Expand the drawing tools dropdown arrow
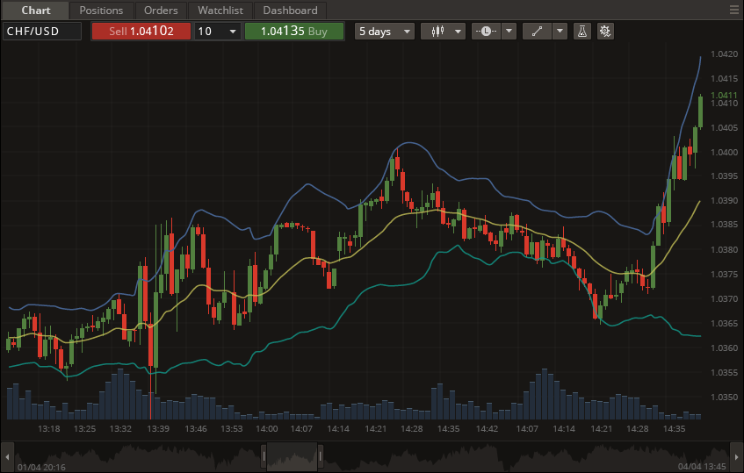744x473 pixels. coord(560,32)
